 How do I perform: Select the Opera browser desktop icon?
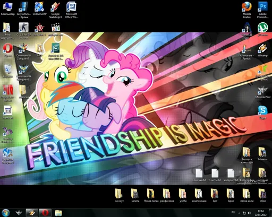[x=8, y=50]
